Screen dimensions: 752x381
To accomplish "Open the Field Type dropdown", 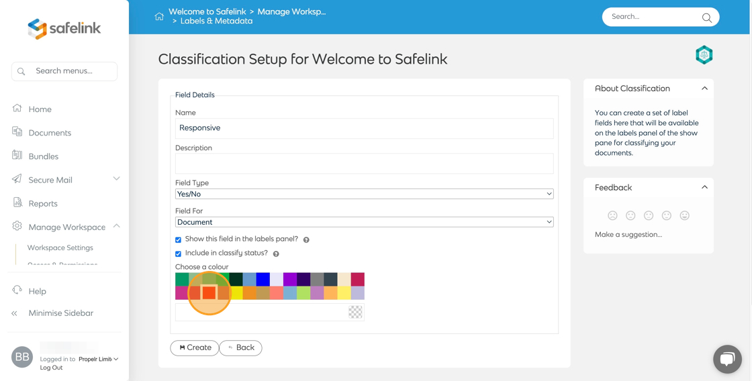I will (364, 194).
